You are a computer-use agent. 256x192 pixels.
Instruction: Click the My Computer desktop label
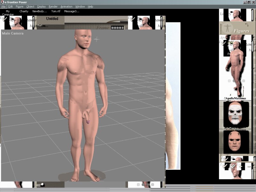pos(8,13)
